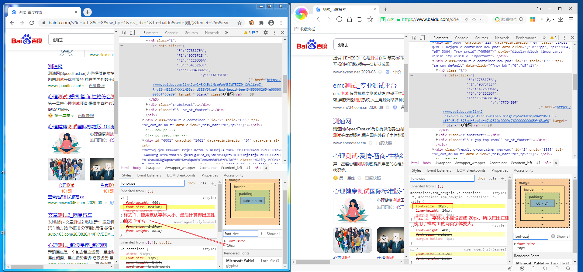Click 360 browser address bar URL
The image size is (583, 272).
pos(431,19)
